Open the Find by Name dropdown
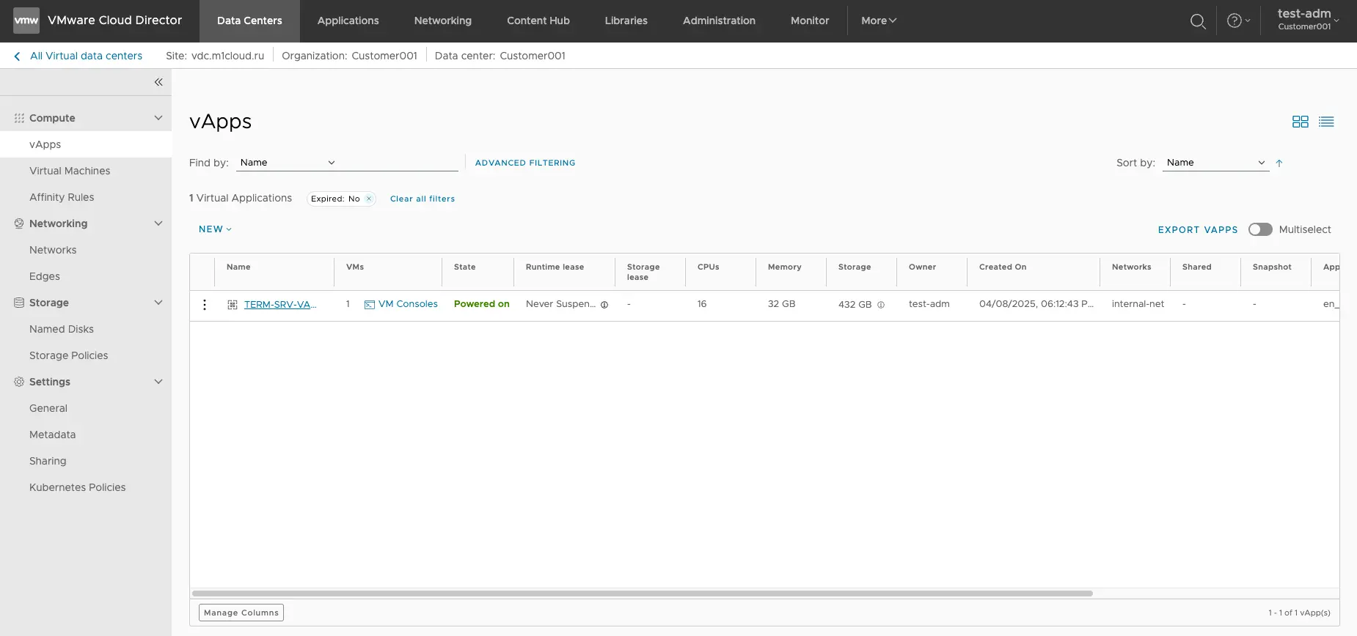 [288, 163]
